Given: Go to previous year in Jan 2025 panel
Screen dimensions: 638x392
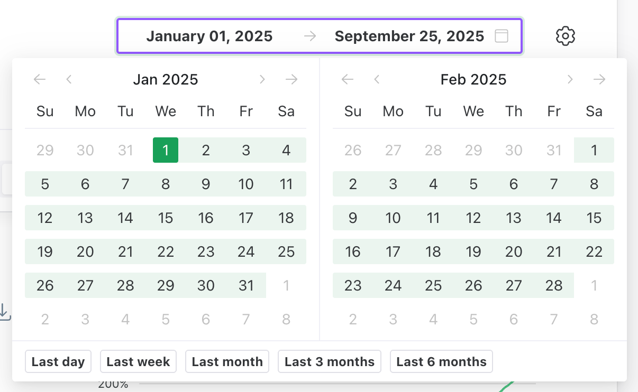Looking at the screenshot, I should pos(40,80).
